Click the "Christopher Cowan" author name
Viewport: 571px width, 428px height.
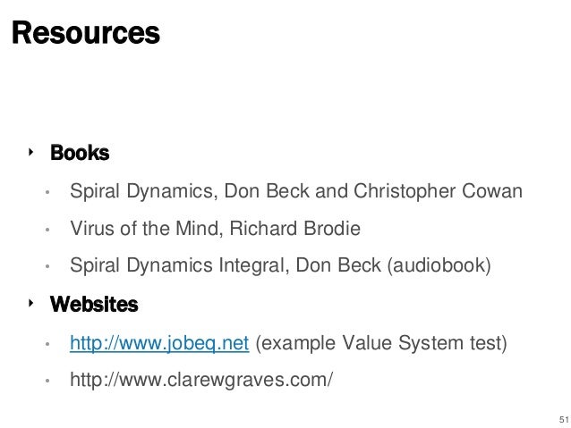coord(438,191)
